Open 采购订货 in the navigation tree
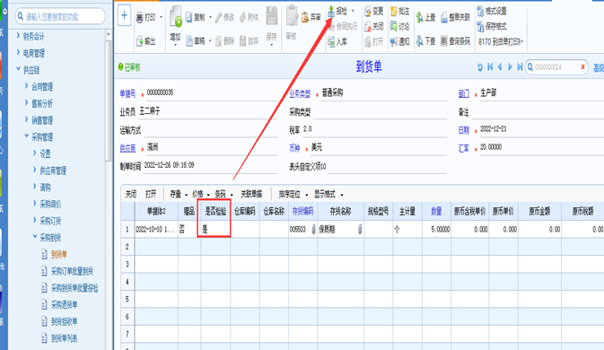Viewport: 604px width, 350px height. point(50,221)
